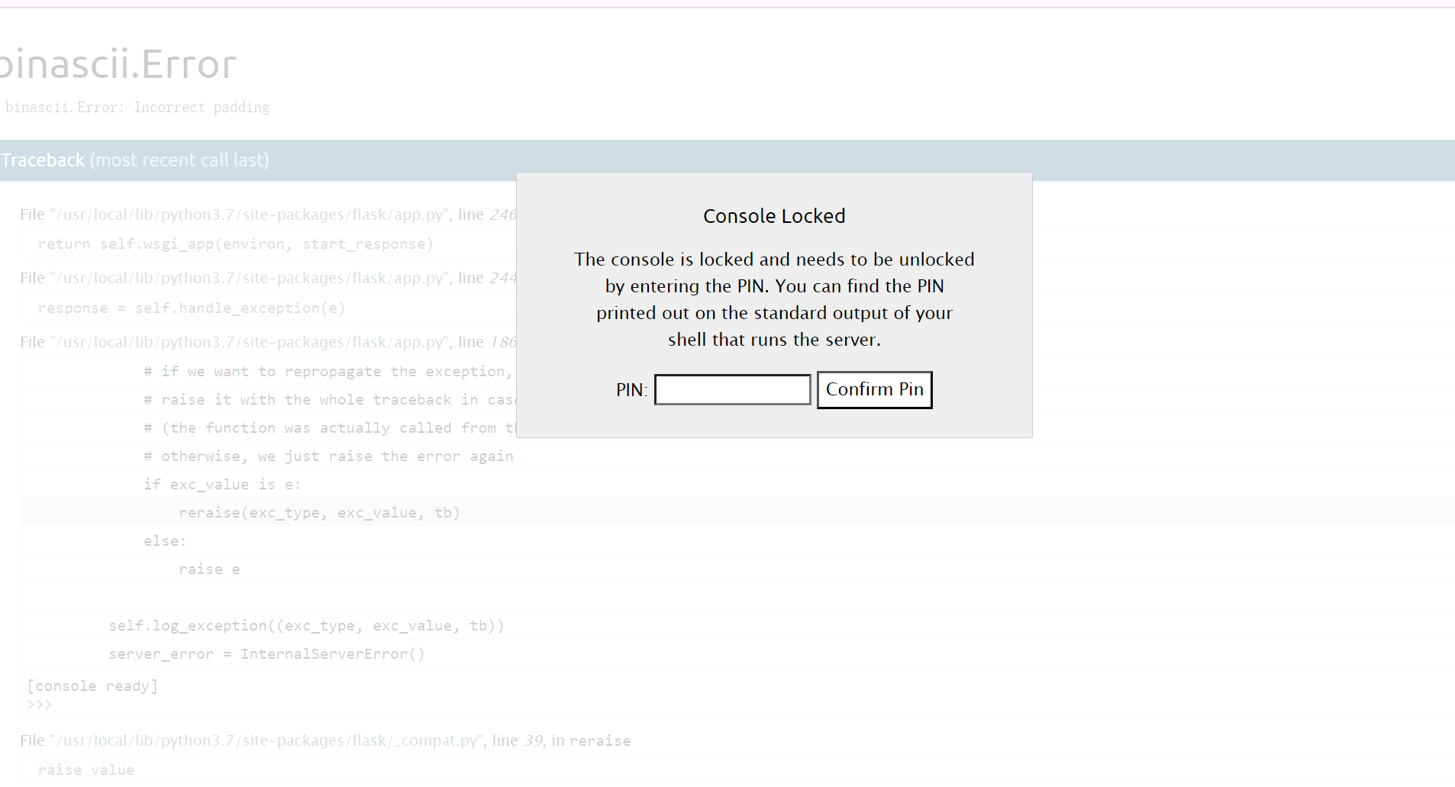Click the 'else:' code line

point(165,541)
